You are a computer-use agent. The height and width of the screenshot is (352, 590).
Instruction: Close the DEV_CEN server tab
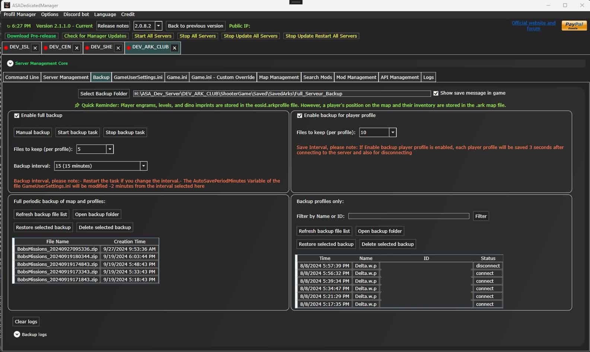point(77,48)
